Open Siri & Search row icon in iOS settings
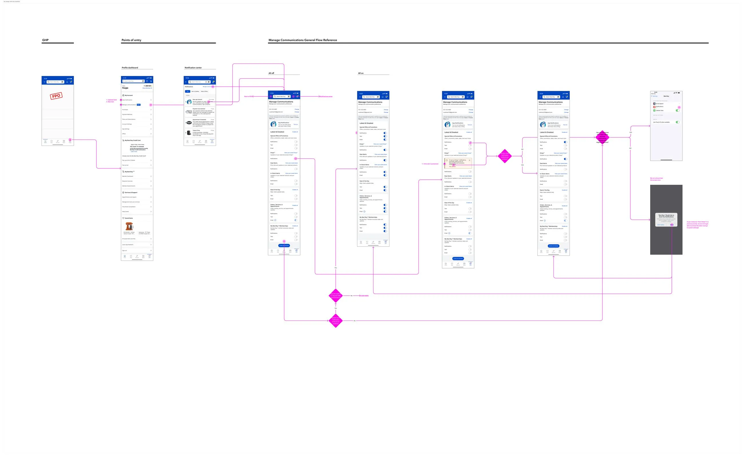 654,104
